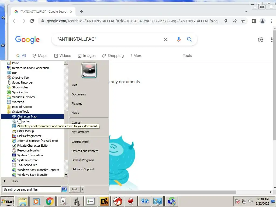This screenshot has width=276, height=207.
Task: Open Documents from the Start menu
Action: (x=79, y=94)
